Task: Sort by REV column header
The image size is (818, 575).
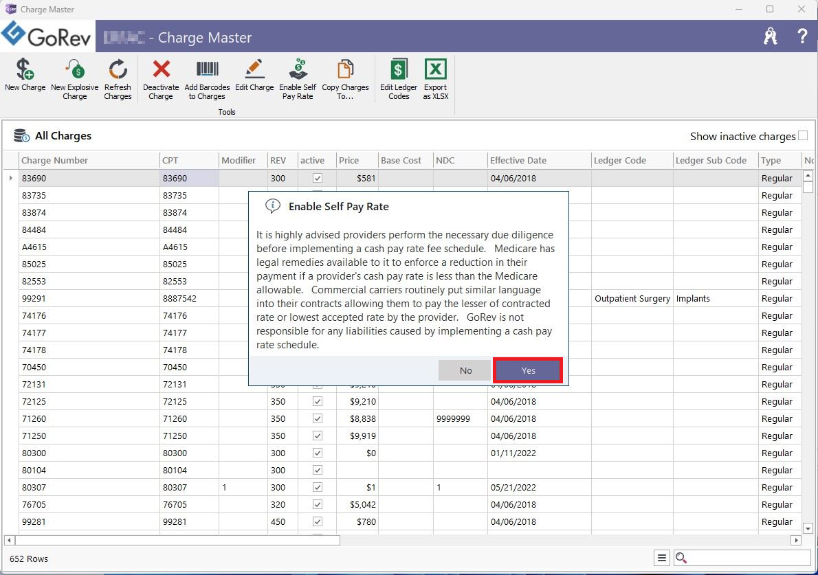Action: 283,160
